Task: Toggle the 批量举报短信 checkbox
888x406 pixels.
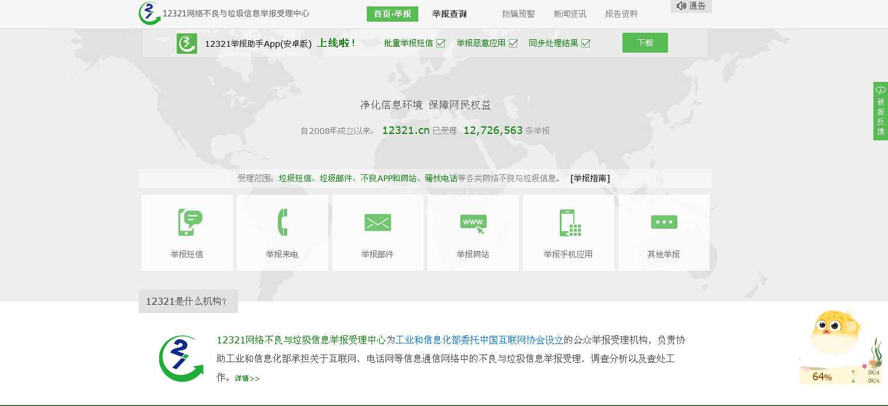Action: point(441,43)
